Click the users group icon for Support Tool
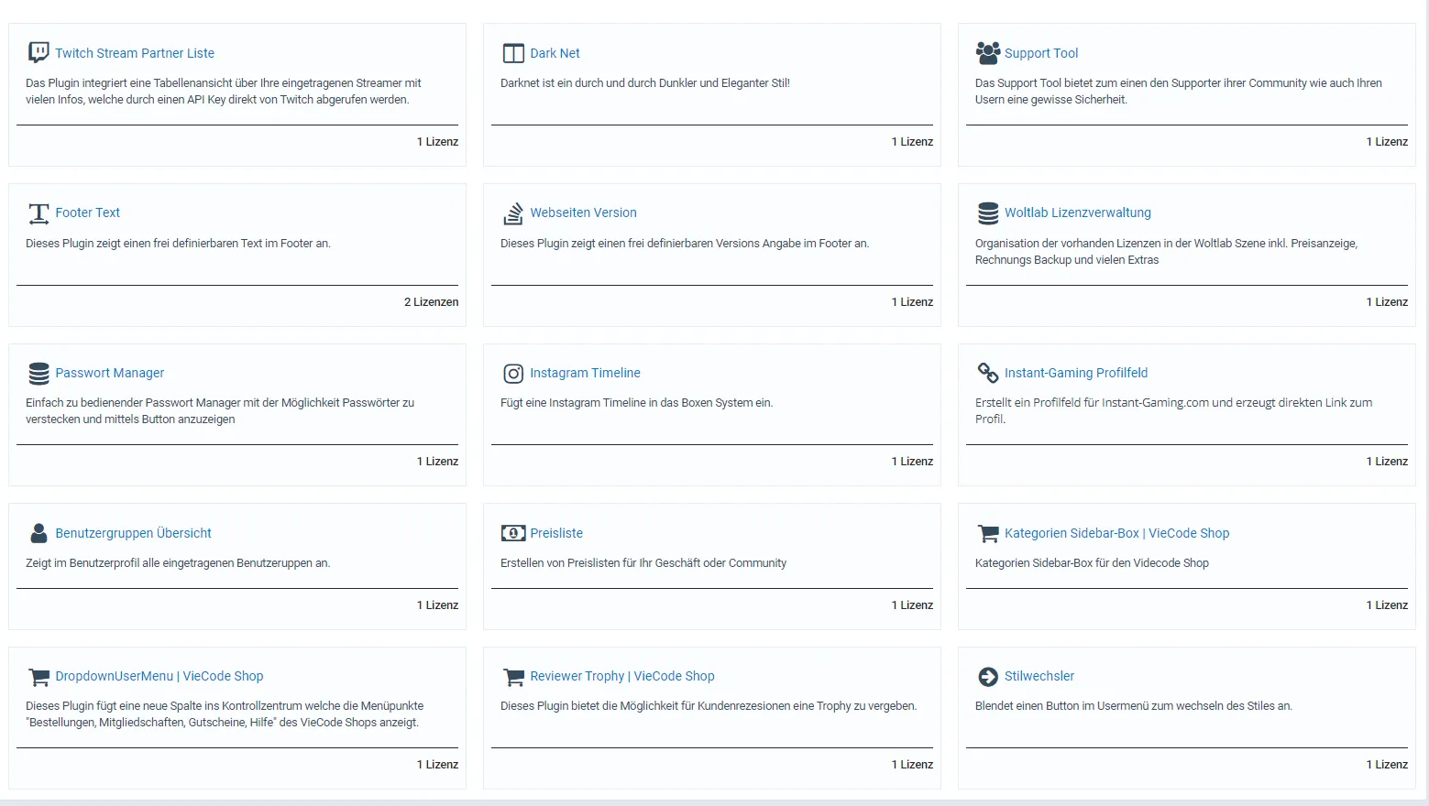Viewport: 1429px width, 806px height. click(987, 53)
